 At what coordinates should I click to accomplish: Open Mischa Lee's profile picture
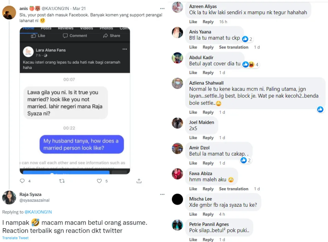pyautogui.click(x=177, y=199)
